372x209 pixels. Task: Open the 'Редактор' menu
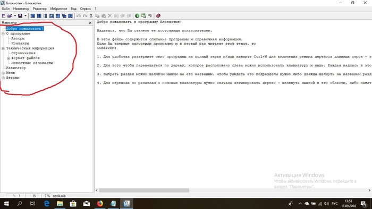point(40,9)
